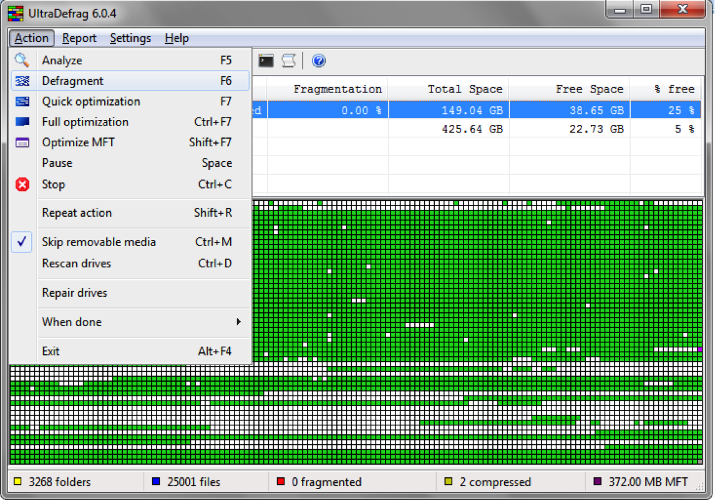Open the Help menu
The image size is (715, 501).
(x=177, y=38)
